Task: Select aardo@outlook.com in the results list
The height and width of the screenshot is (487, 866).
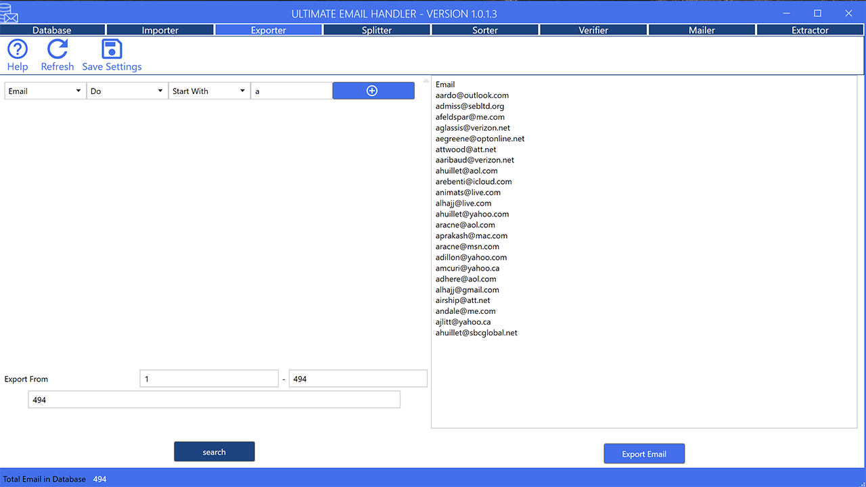Action: pyautogui.click(x=472, y=95)
